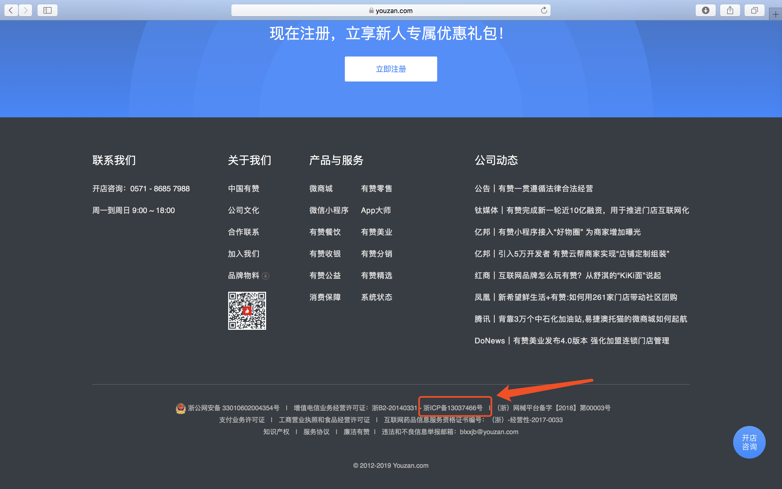Toggle the Safari sidebar icon
This screenshot has width=782, height=489.
(48, 10)
